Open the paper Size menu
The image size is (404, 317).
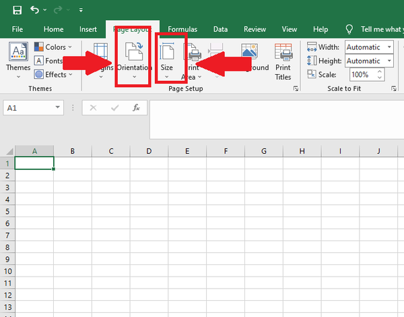pyautogui.click(x=167, y=60)
